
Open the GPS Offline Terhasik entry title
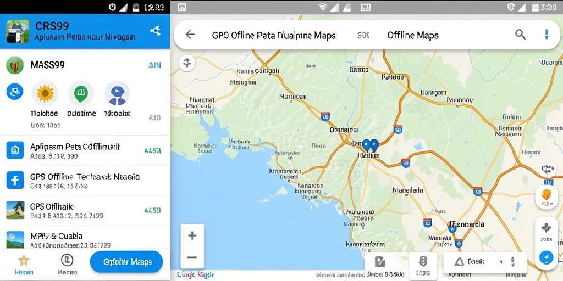point(85,177)
